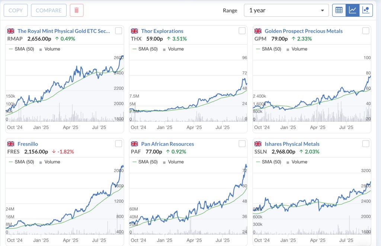The width and height of the screenshot is (381, 246).
Task: Select the Thor Explorations card checkbox
Action: (x=242, y=31)
